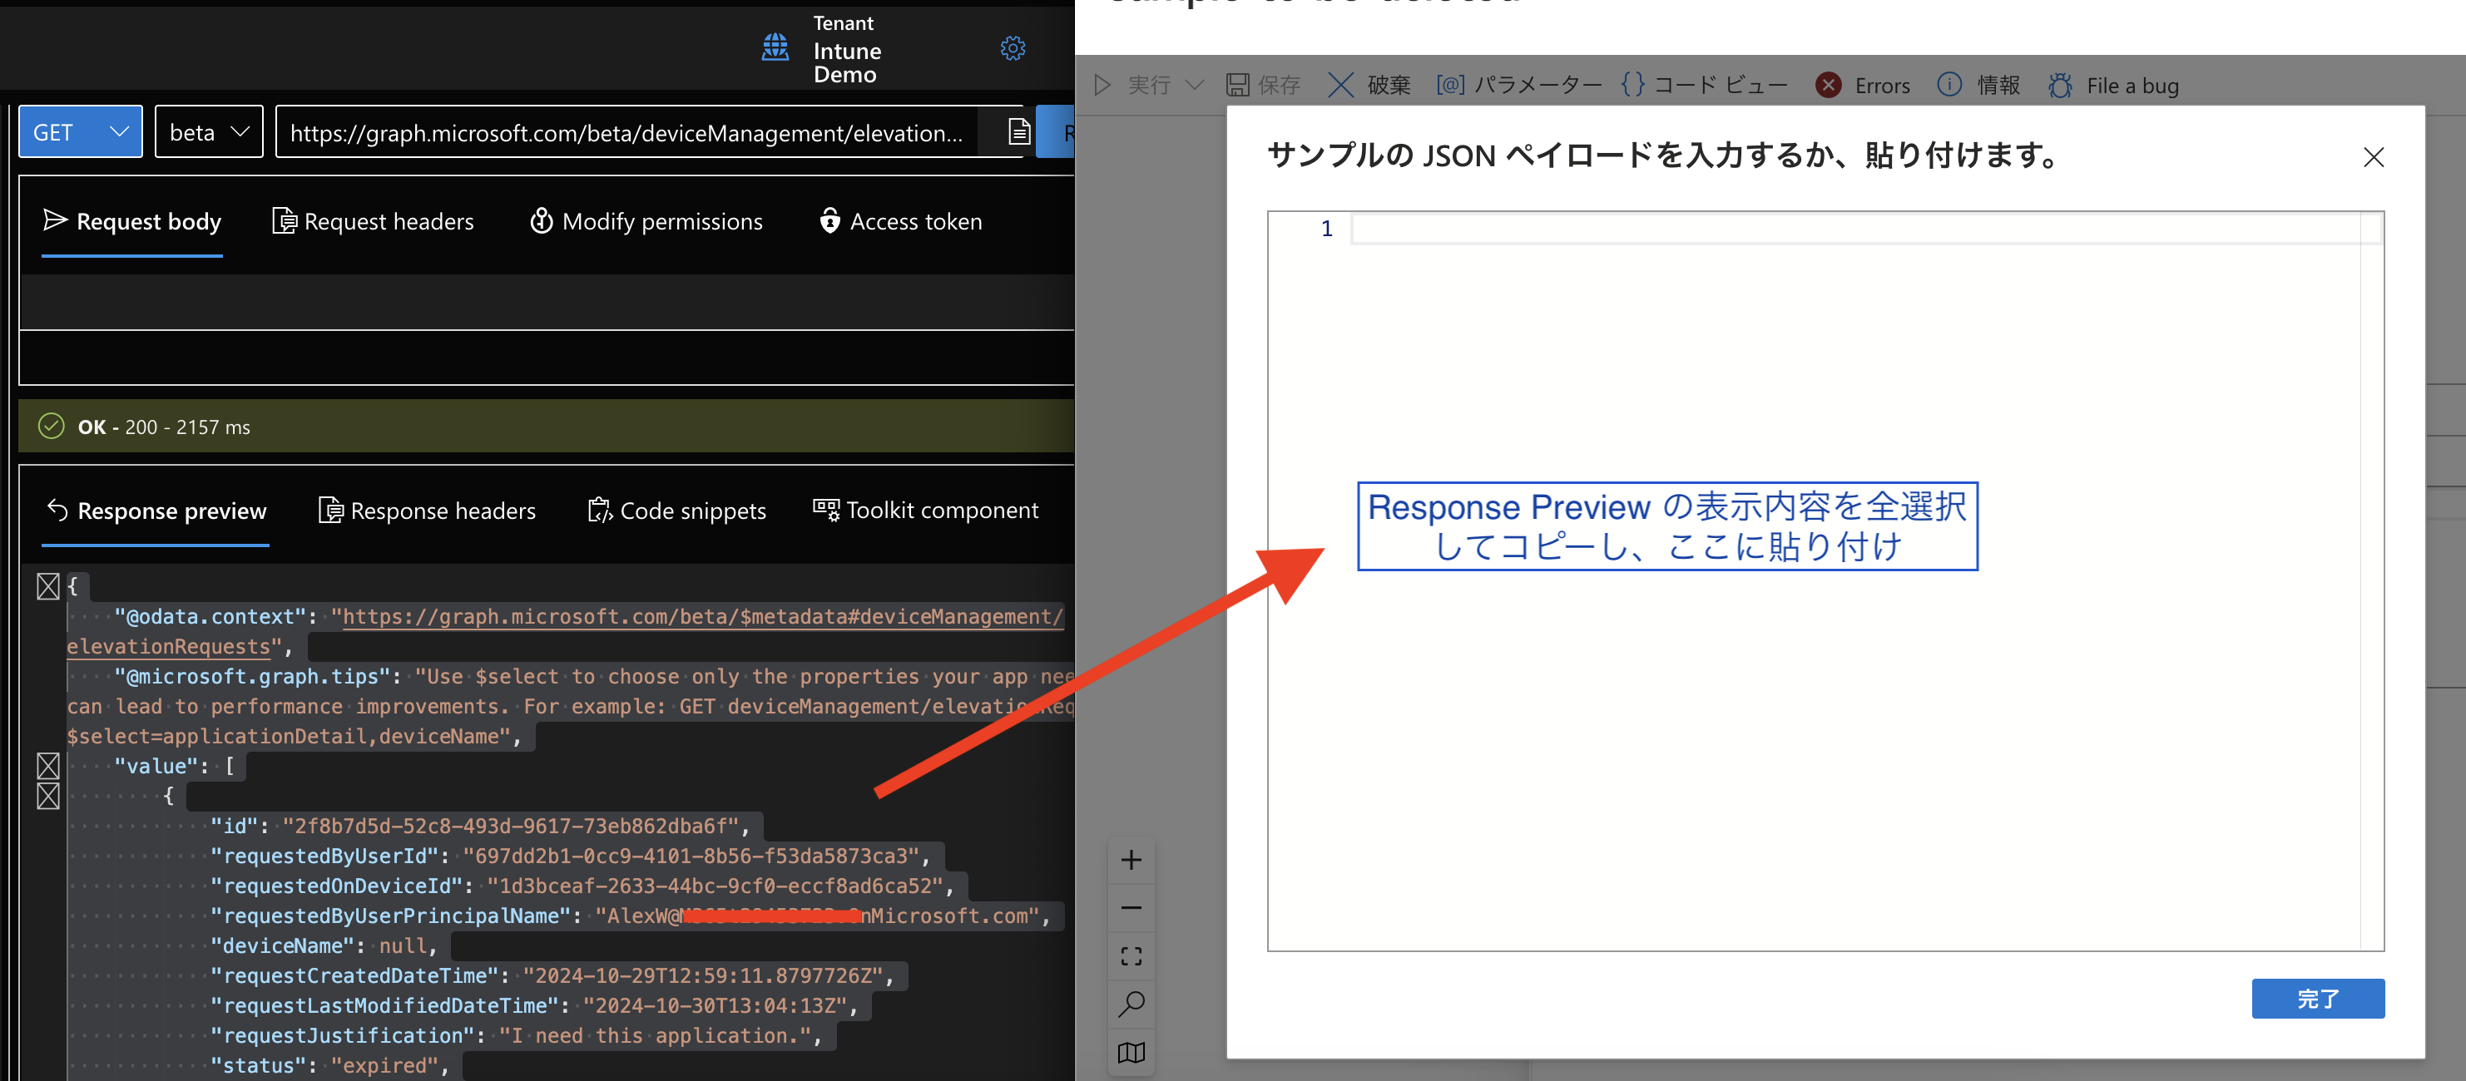Collapse the "value" array toggle

pyautogui.click(x=48, y=765)
